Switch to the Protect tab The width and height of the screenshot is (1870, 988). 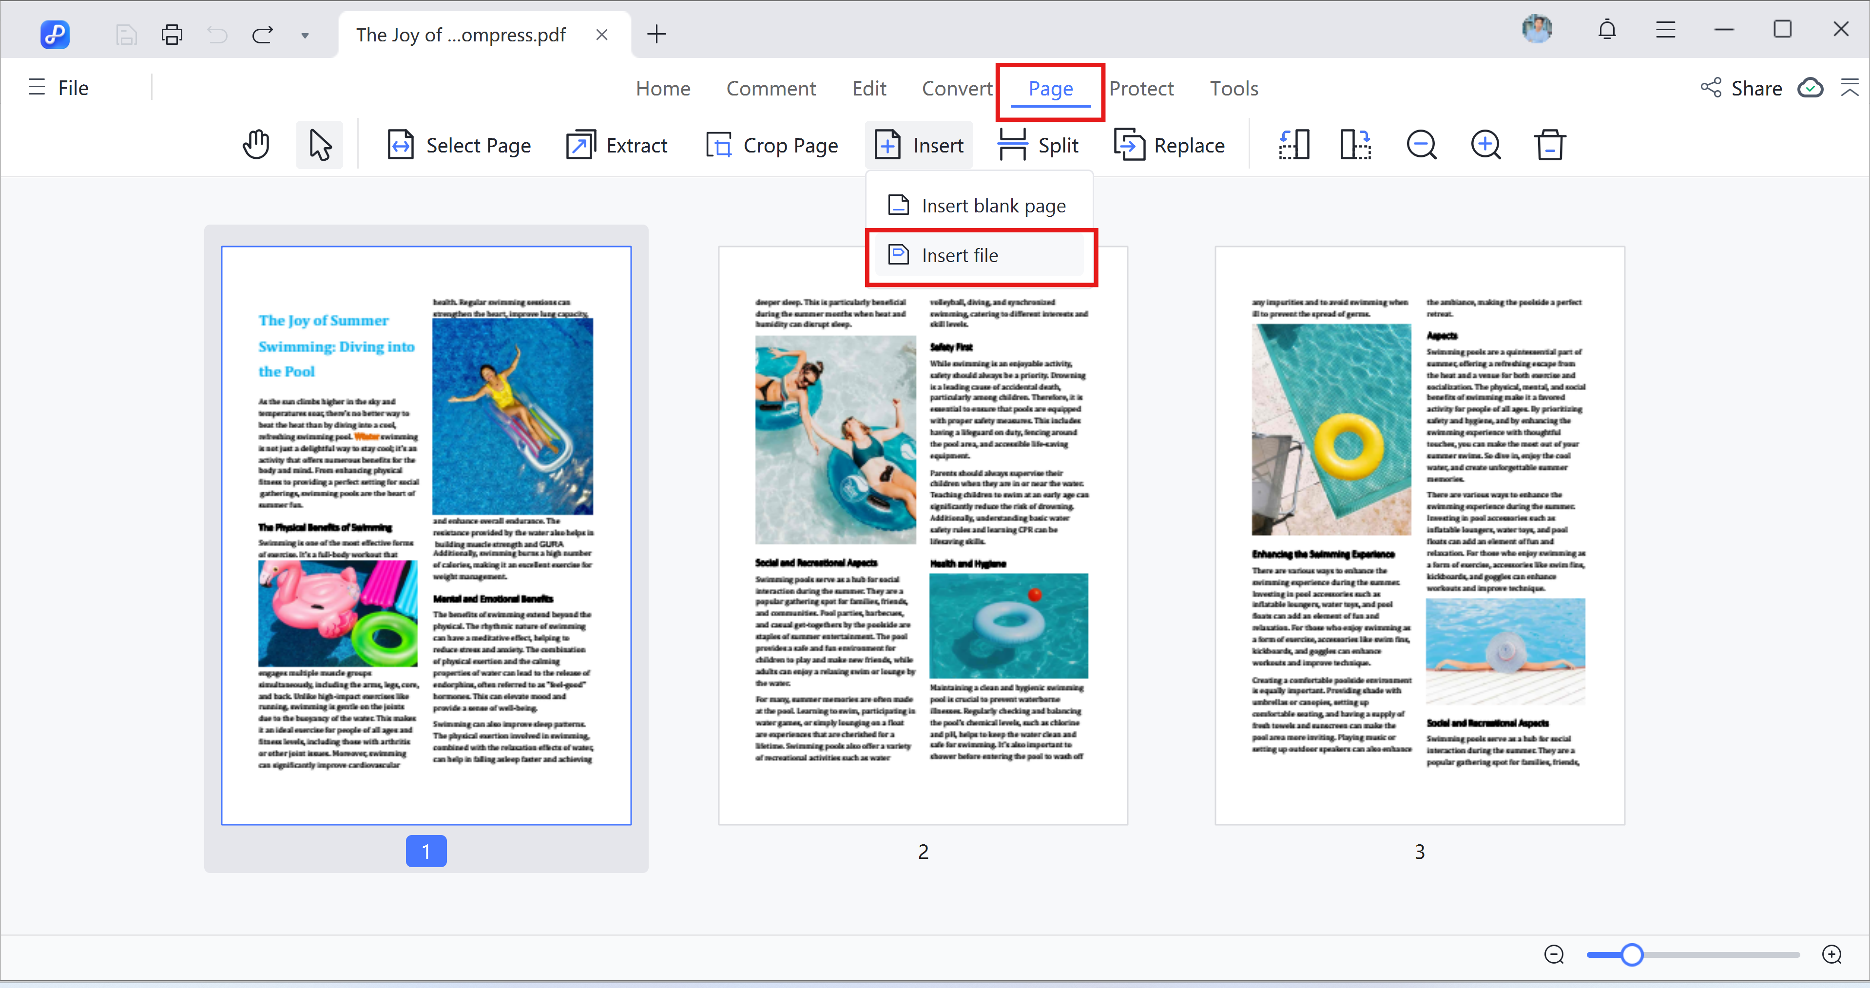[1140, 89]
